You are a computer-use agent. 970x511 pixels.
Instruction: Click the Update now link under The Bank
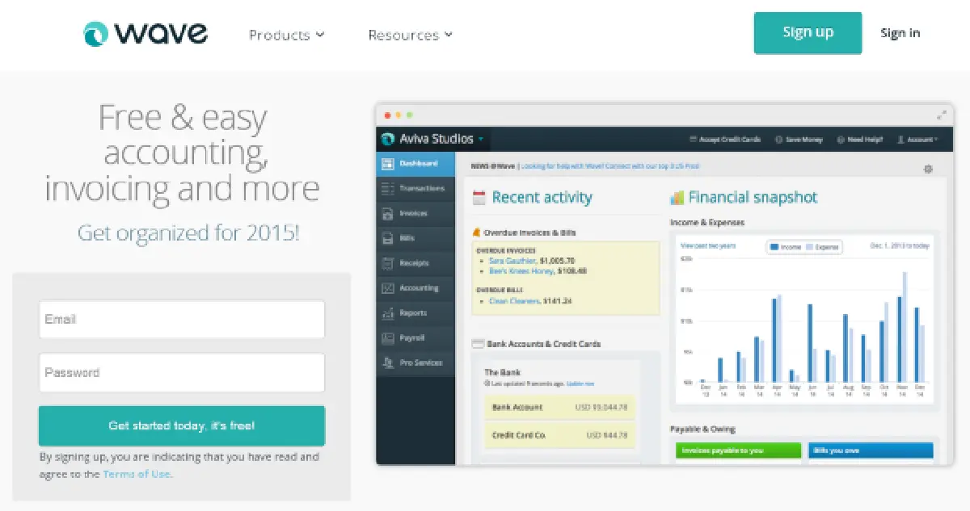click(x=580, y=383)
